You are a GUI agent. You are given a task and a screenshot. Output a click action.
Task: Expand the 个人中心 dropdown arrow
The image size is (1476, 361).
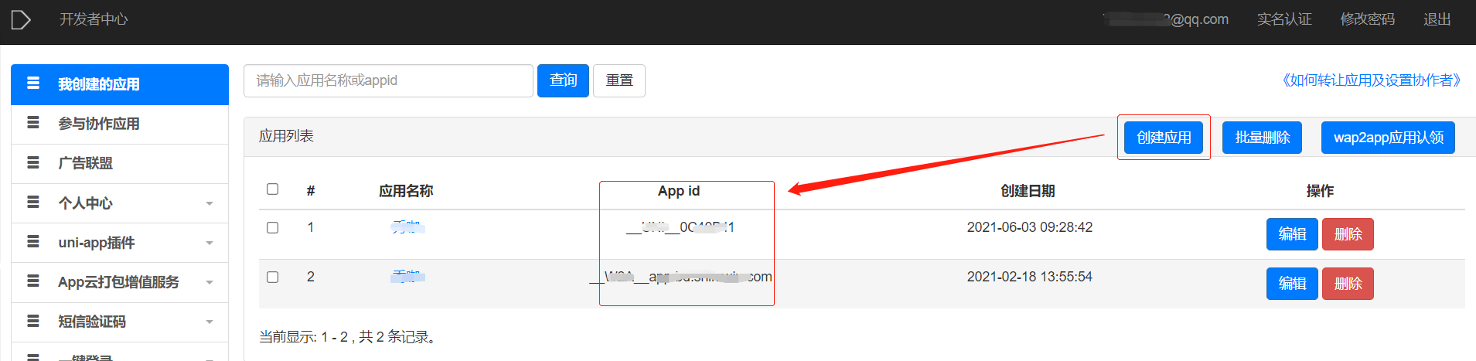point(210,203)
